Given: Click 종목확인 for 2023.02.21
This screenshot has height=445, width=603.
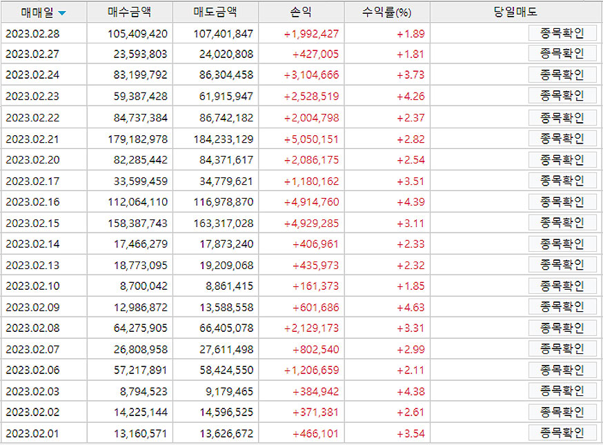Looking at the screenshot, I should 562,139.
